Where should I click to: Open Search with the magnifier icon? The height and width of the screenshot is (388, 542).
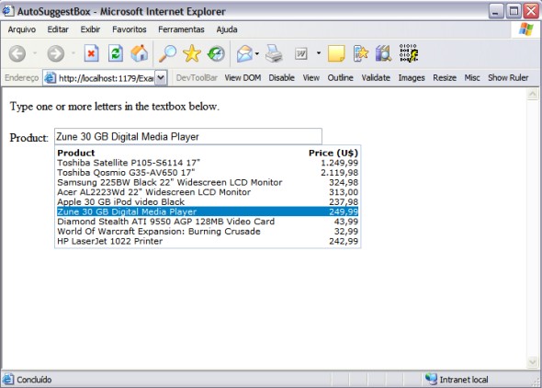(x=167, y=53)
